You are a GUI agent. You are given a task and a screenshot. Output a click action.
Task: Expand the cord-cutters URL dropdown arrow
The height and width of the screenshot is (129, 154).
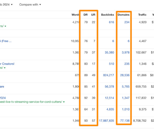(x=64, y=102)
